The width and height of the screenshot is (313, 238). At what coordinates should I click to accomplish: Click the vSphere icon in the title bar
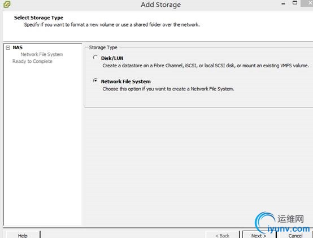click(x=7, y=4)
